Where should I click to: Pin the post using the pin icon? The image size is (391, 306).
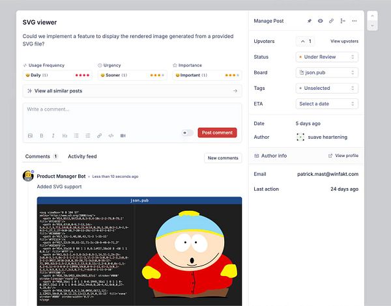[309, 21]
